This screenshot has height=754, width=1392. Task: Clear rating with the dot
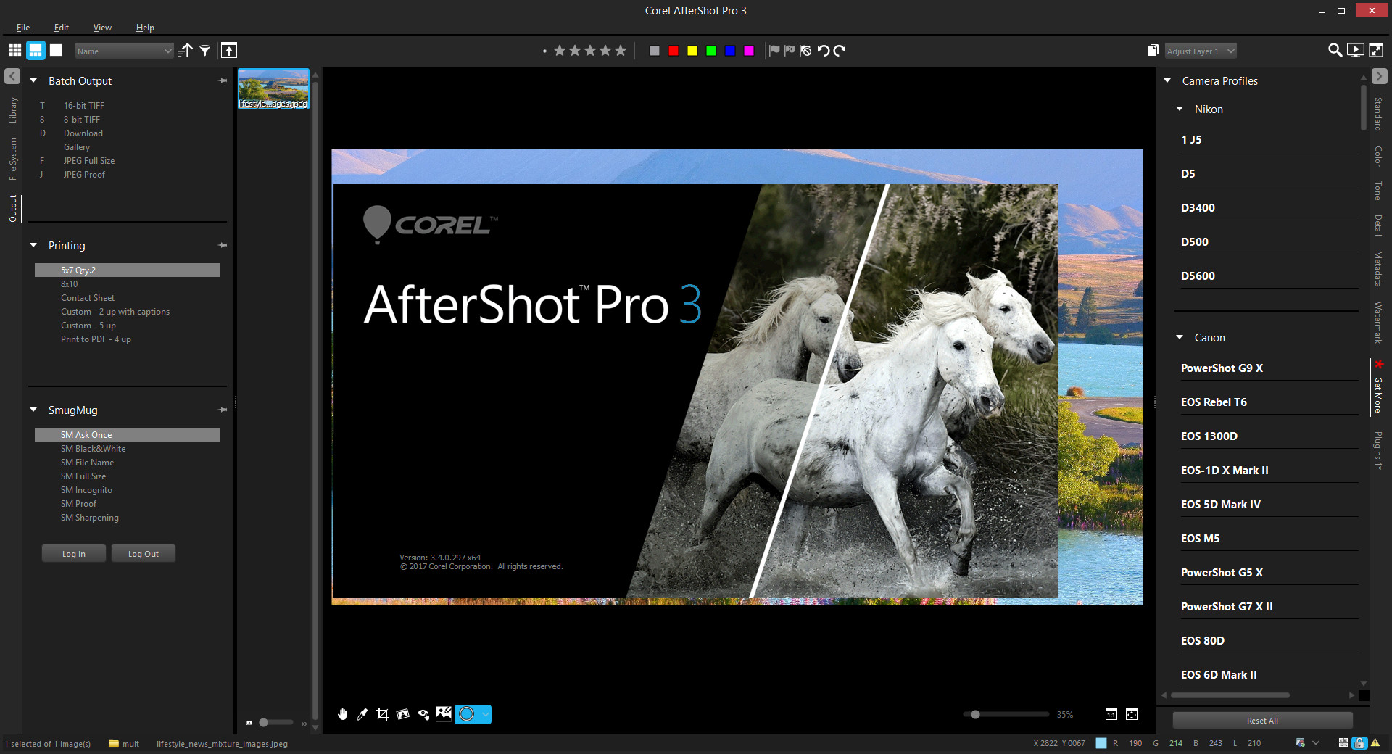point(544,51)
